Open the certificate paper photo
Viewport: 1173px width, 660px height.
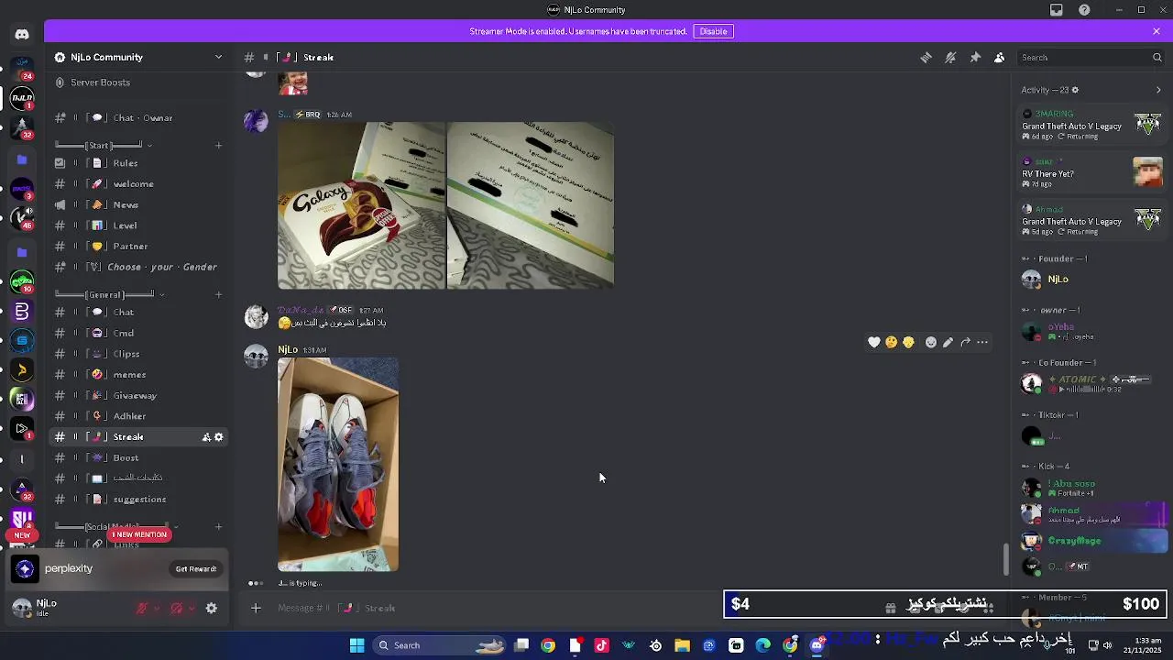click(x=531, y=205)
